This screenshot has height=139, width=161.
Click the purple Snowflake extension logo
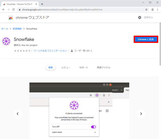[6, 41]
